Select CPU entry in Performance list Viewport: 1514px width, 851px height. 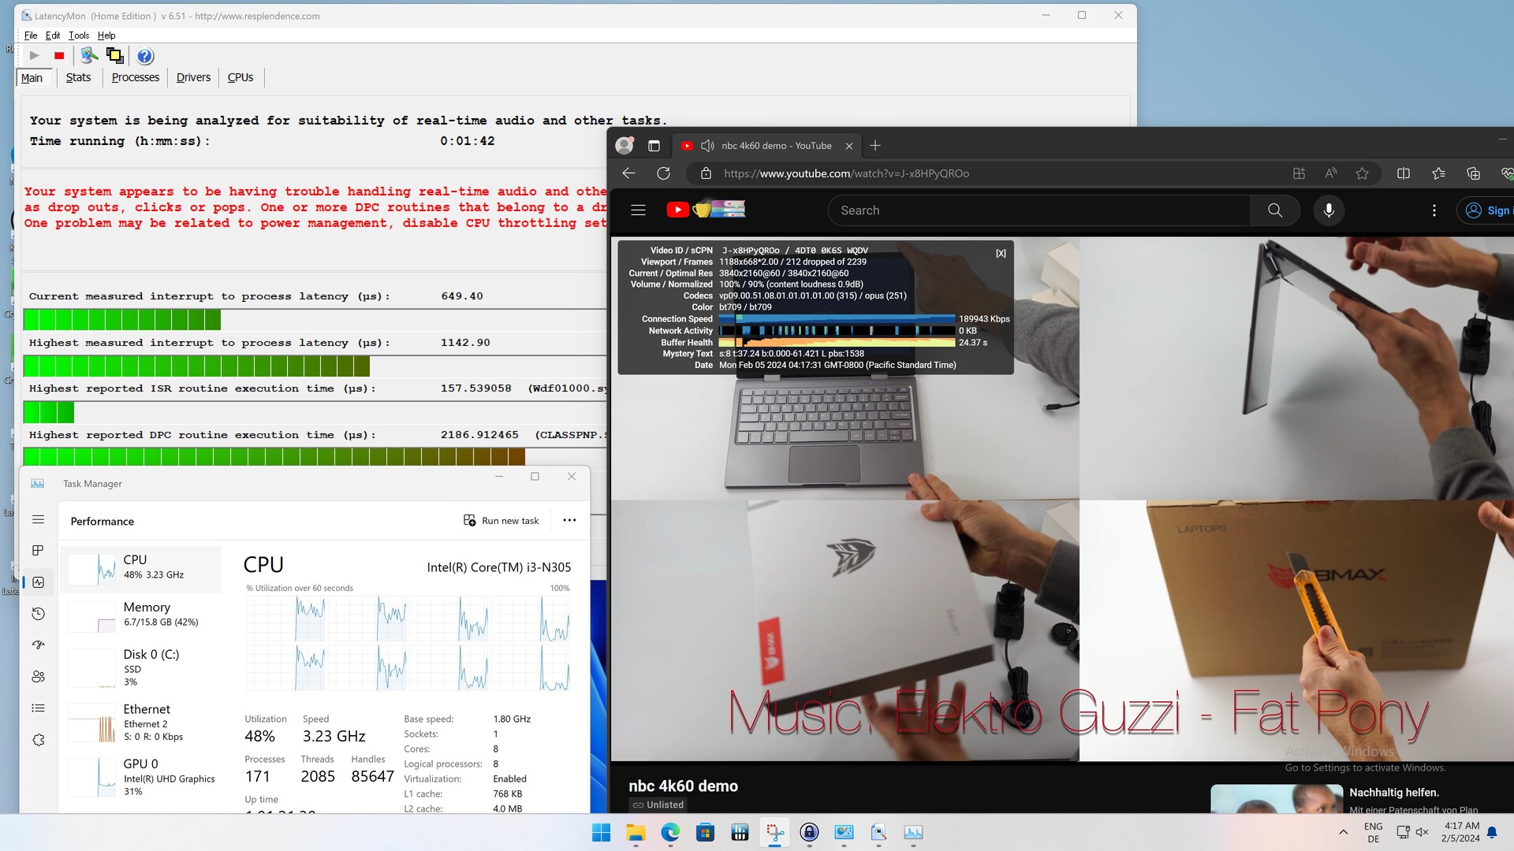click(x=141, y=567)
